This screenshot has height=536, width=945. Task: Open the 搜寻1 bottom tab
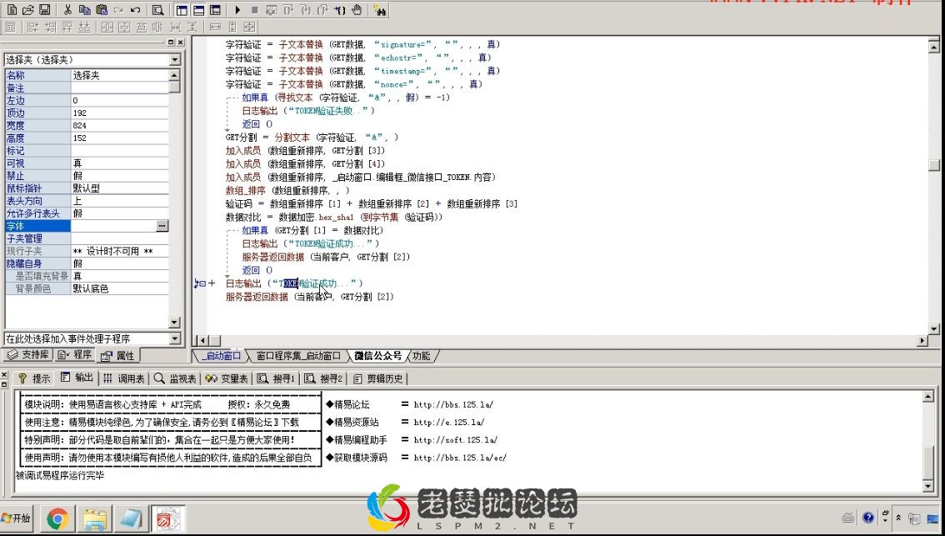click(x=276, y=378)
